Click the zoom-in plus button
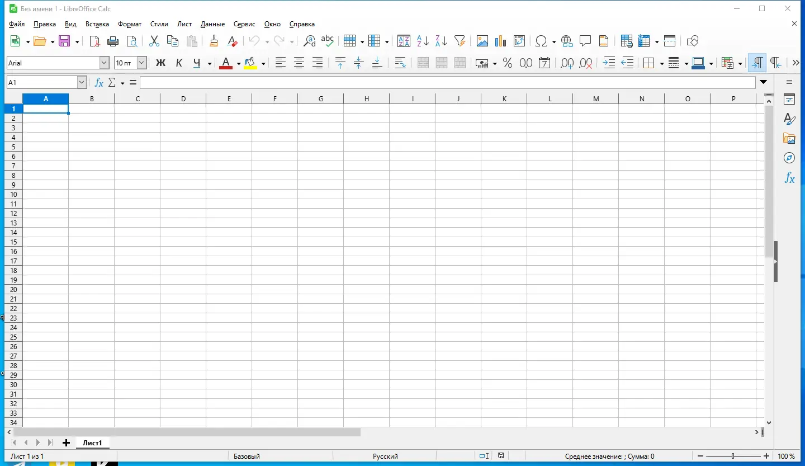The image size is (805, 466). (766, 456)
